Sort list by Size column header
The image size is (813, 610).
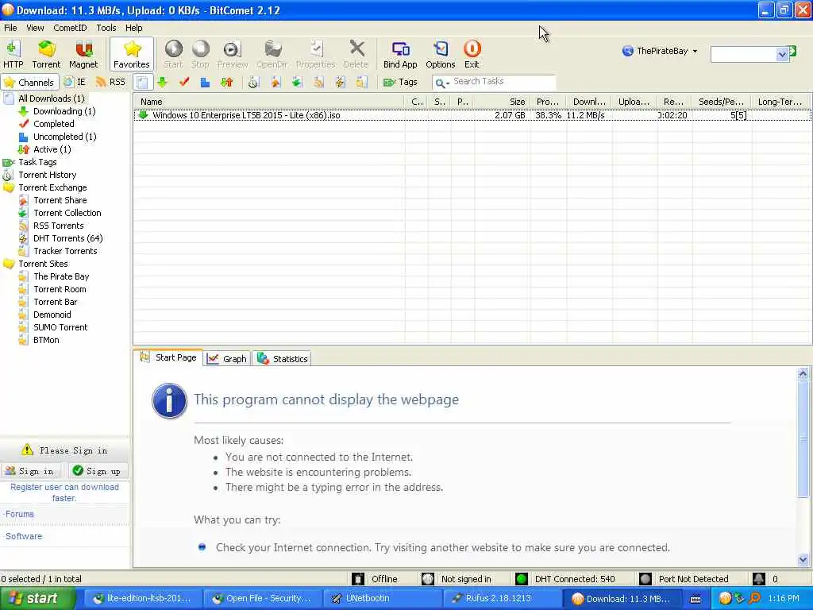(502, 102)
